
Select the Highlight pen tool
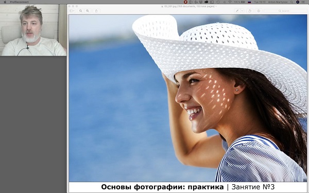(237, 11)
